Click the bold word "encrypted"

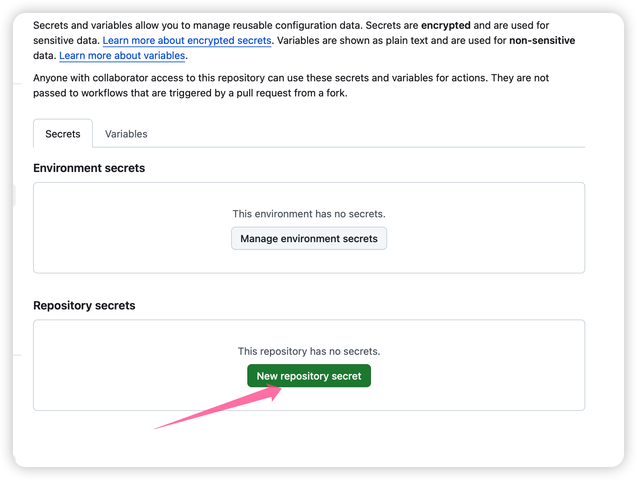point(445,26)
